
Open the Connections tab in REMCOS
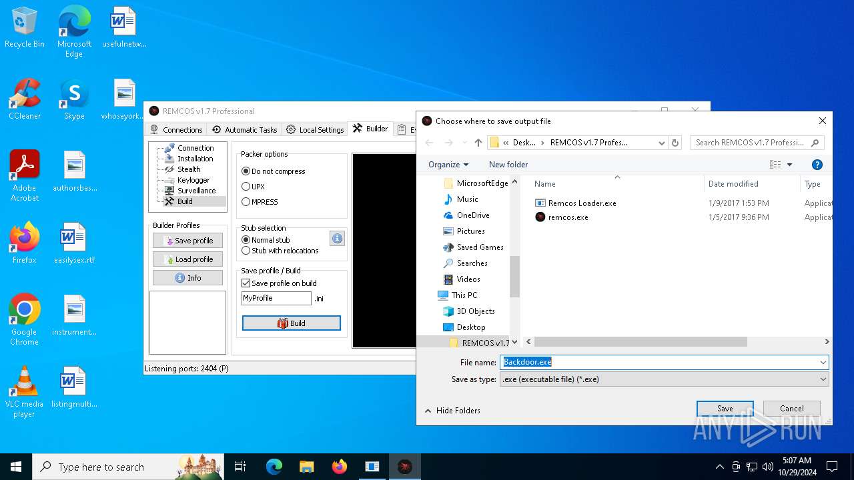pos(176,129)
